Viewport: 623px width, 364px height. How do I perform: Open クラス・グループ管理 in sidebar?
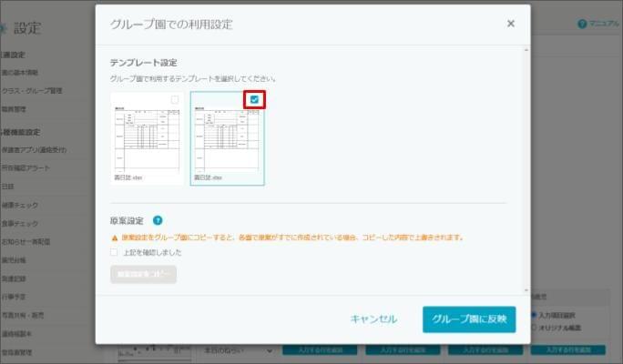coord(31,91)
